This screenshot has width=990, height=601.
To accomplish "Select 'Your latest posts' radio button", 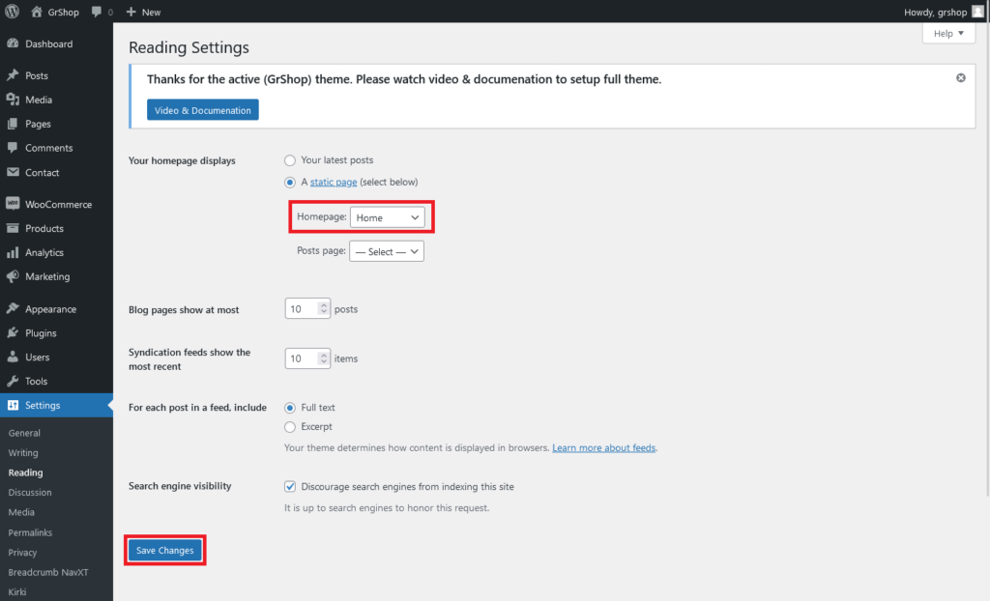I will [290, 160].
